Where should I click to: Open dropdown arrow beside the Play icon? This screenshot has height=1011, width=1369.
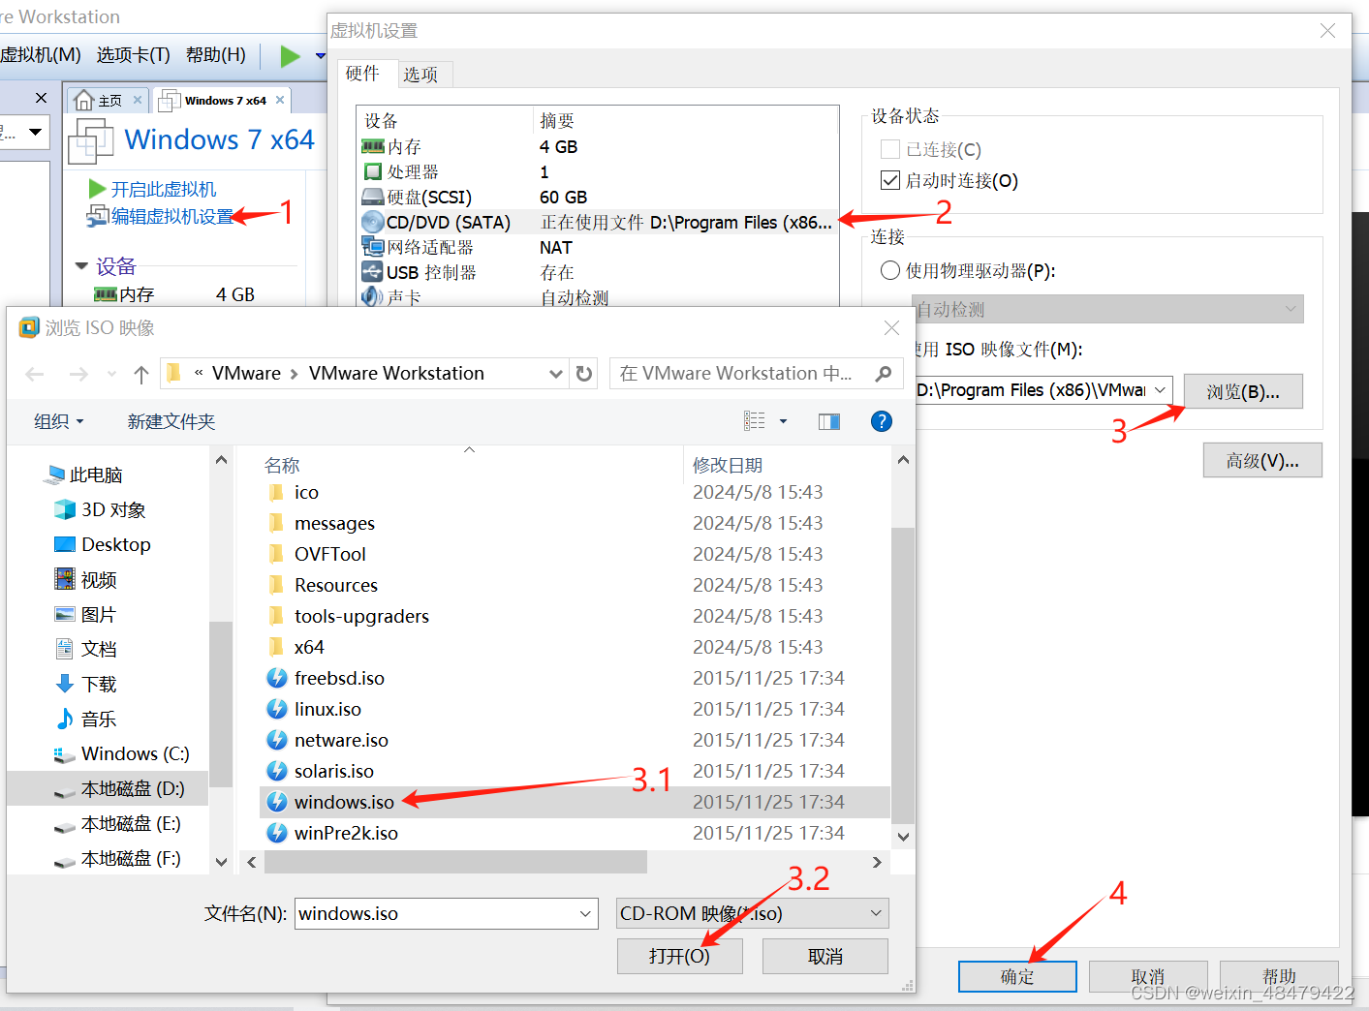tap(320, 56)
